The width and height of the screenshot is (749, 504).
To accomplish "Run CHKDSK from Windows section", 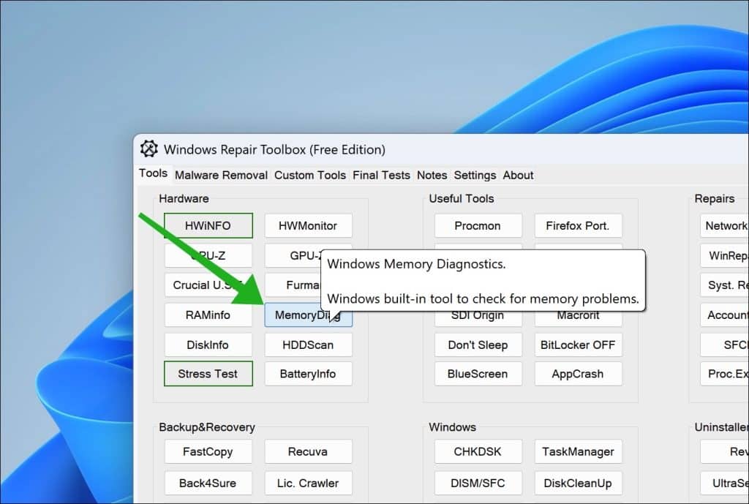I will click(x=478, y=451).
